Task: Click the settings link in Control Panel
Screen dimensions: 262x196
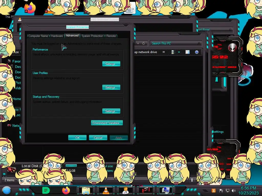Action: tap(219, 132)
